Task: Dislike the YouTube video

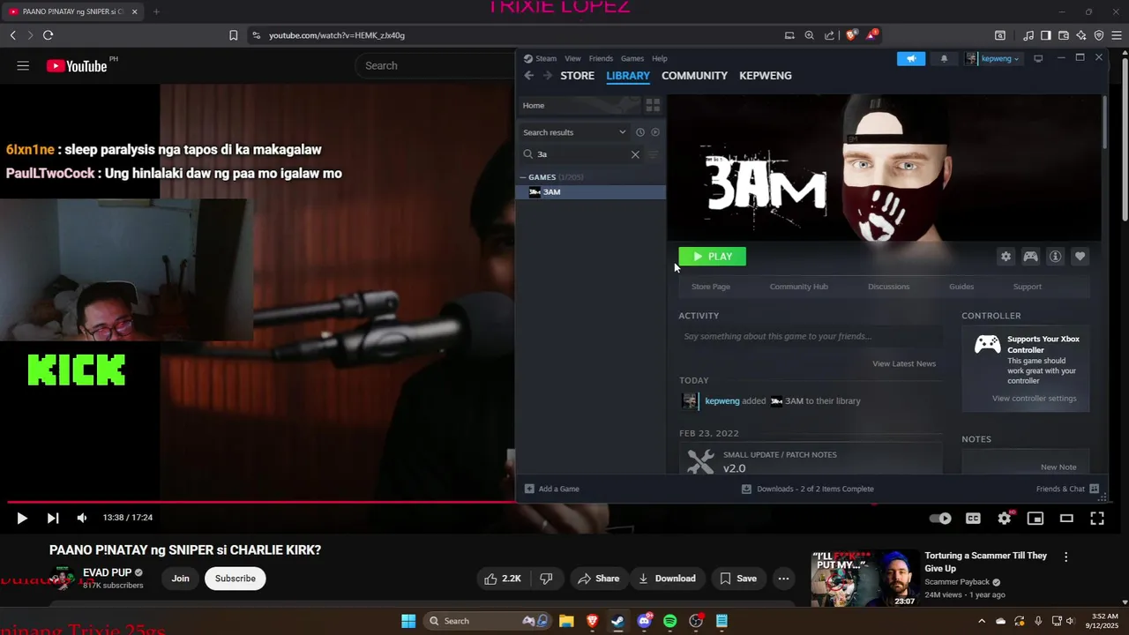Action: (x=546, y=579)
